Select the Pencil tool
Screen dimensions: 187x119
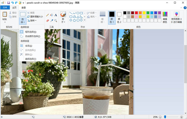[x=47, y=15]
